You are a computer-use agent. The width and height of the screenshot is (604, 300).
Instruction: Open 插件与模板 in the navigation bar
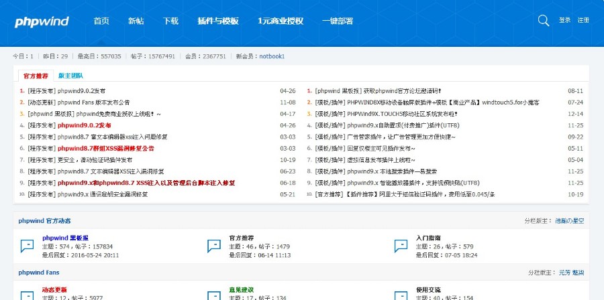(218, 21)
